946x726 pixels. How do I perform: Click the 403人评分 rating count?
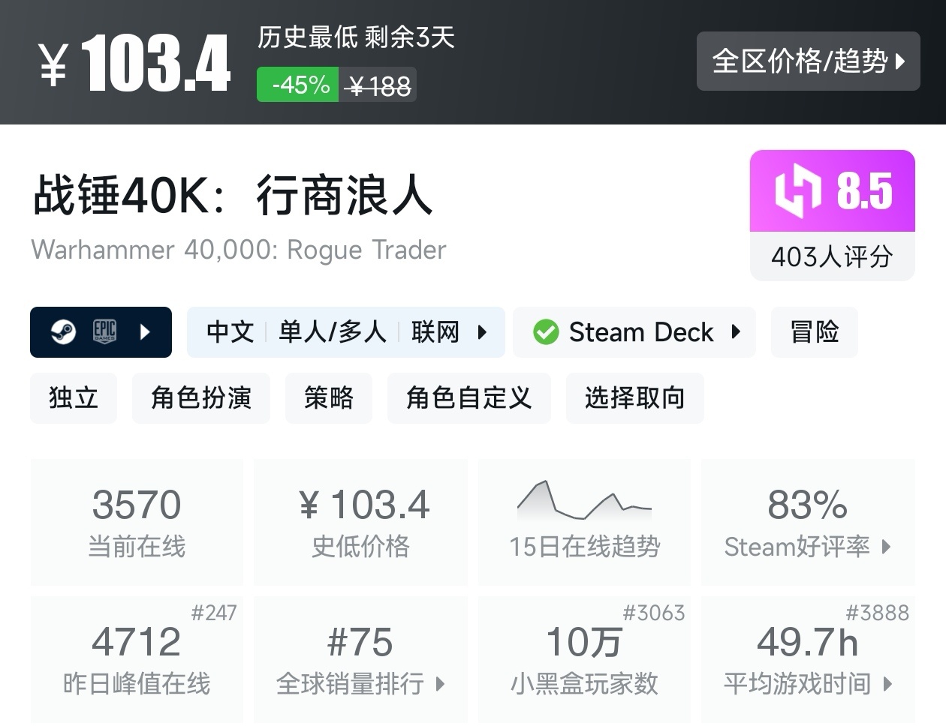833,257
